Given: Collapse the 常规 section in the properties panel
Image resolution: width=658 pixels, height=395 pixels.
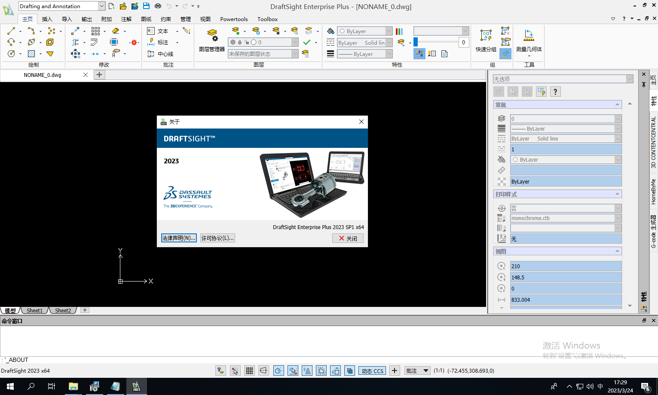Looking at the screenshot, I should (617, 104).
